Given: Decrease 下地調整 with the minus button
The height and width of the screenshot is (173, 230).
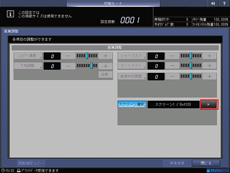Looking at the screenshot, I should point(69,66).
